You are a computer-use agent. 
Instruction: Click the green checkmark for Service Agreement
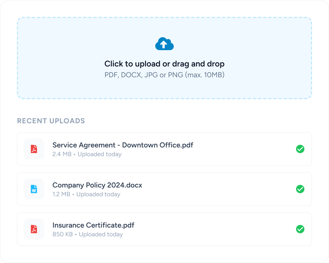click(300, 149)
